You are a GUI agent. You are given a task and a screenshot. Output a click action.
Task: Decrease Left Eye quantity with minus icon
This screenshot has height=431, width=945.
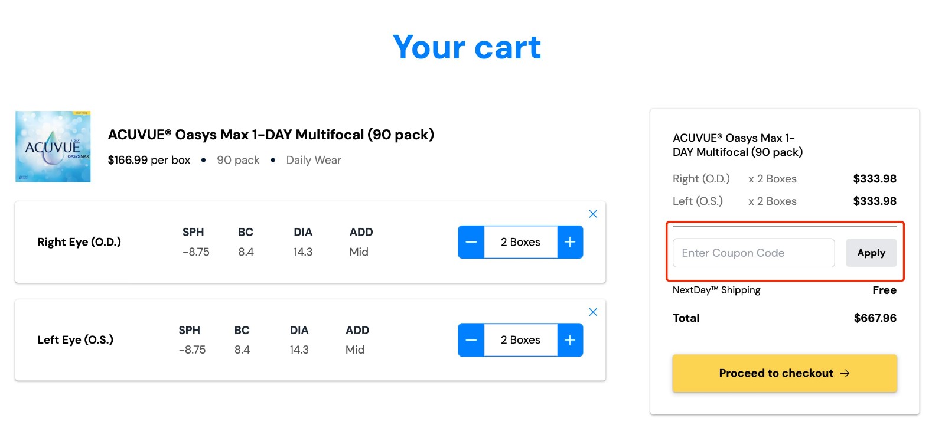471,339
